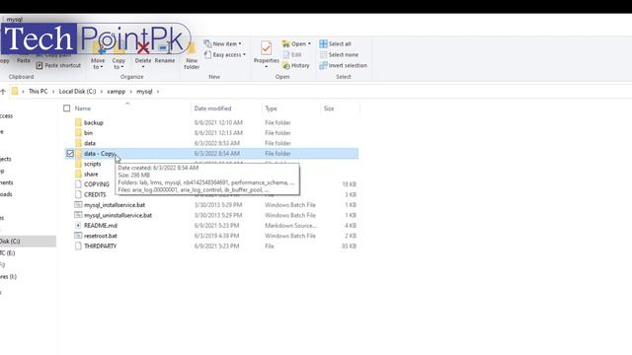Click the Open ribbon icon
This screenshot has width=632, height=355.
(x=285, y=43)
